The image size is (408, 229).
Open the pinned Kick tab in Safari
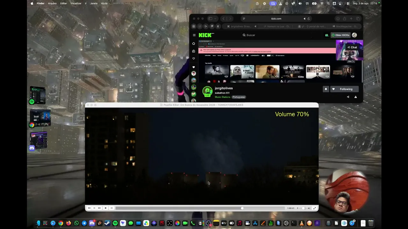point(218,26)
